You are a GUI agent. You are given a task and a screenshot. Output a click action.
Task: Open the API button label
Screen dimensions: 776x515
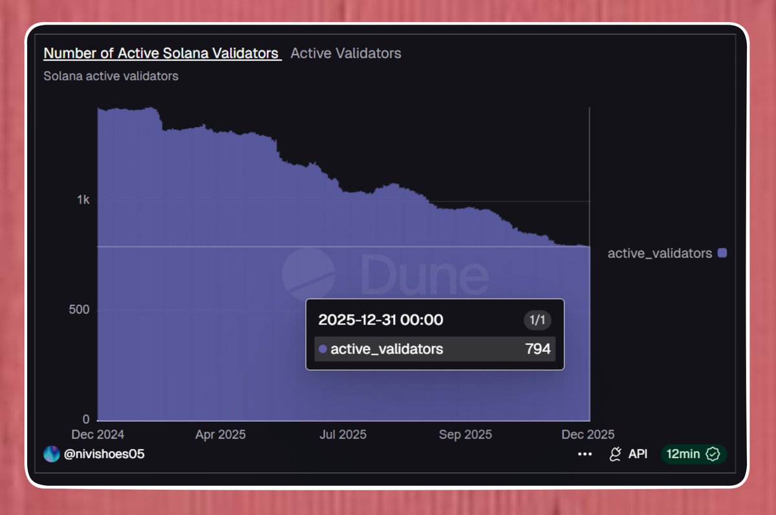tap(638, 454)
